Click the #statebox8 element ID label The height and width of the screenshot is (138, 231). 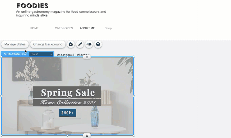(66, 55)
